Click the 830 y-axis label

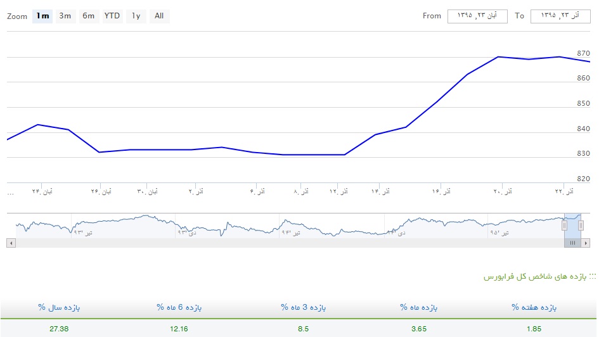pos(583,153)
